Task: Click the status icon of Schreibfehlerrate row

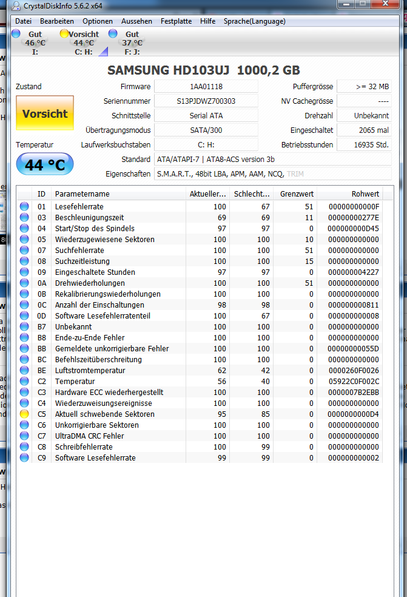Action: [x=24, y=446]
